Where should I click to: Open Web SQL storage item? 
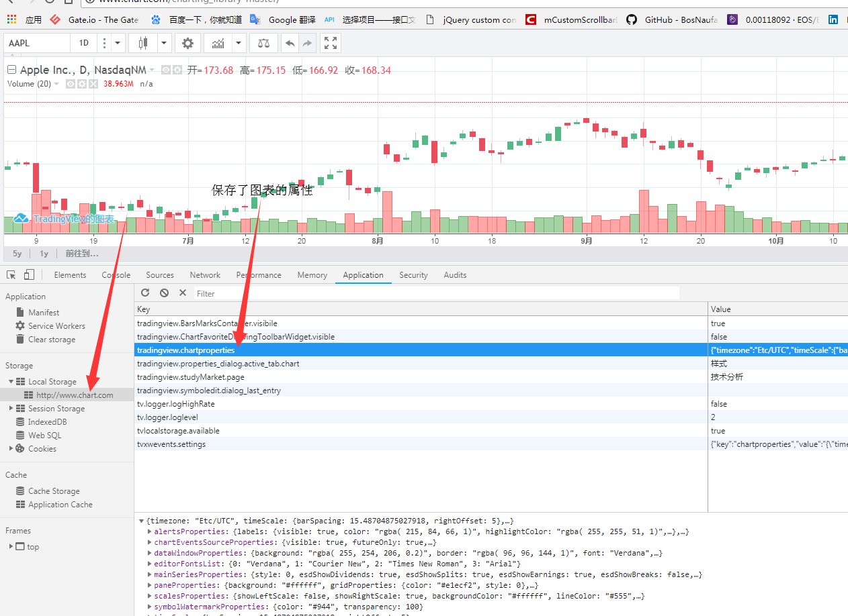click(x=44, y=435)
